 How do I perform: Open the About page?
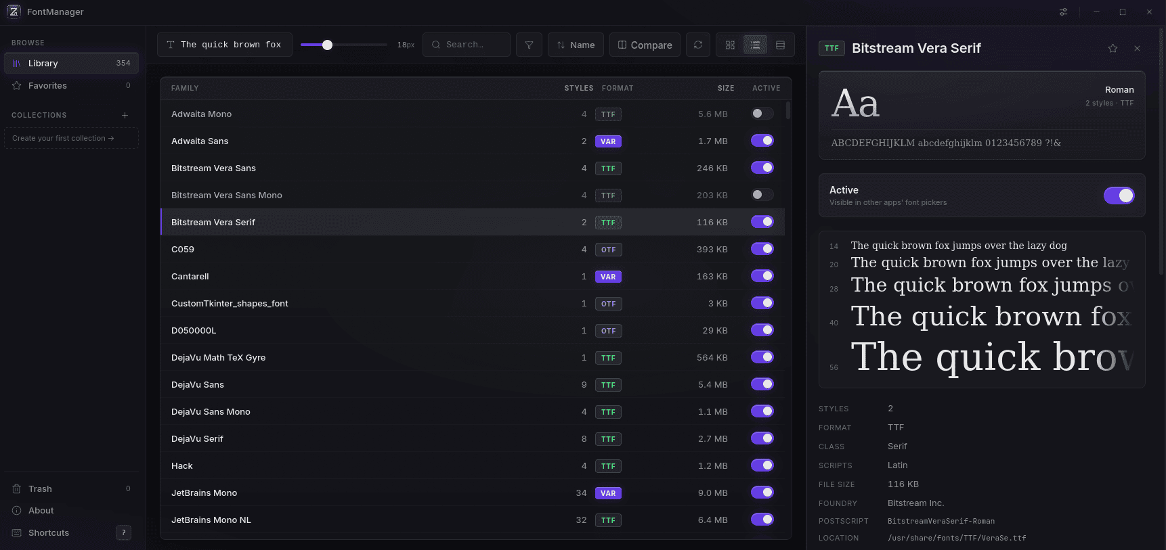tap(71, 510)
